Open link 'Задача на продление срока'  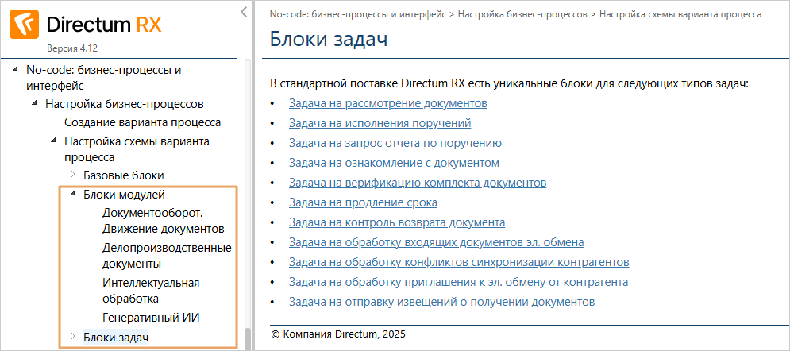363,203
